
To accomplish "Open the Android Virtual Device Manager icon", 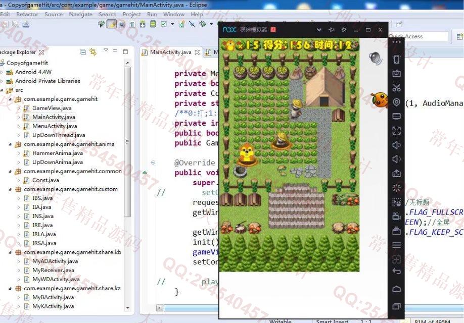I will (153, 24).
